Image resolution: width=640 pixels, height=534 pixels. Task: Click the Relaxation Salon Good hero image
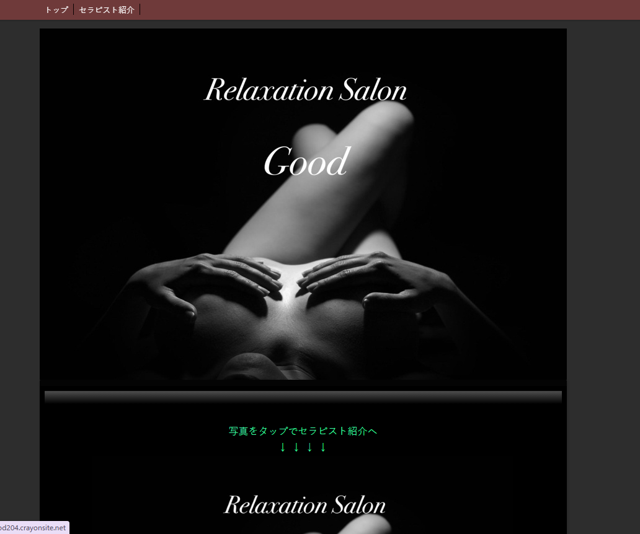(x=303, y=204)
